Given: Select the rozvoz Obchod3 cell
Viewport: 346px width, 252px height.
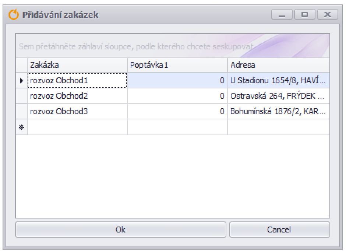Looking at the screenshot, I should (77, 111).
